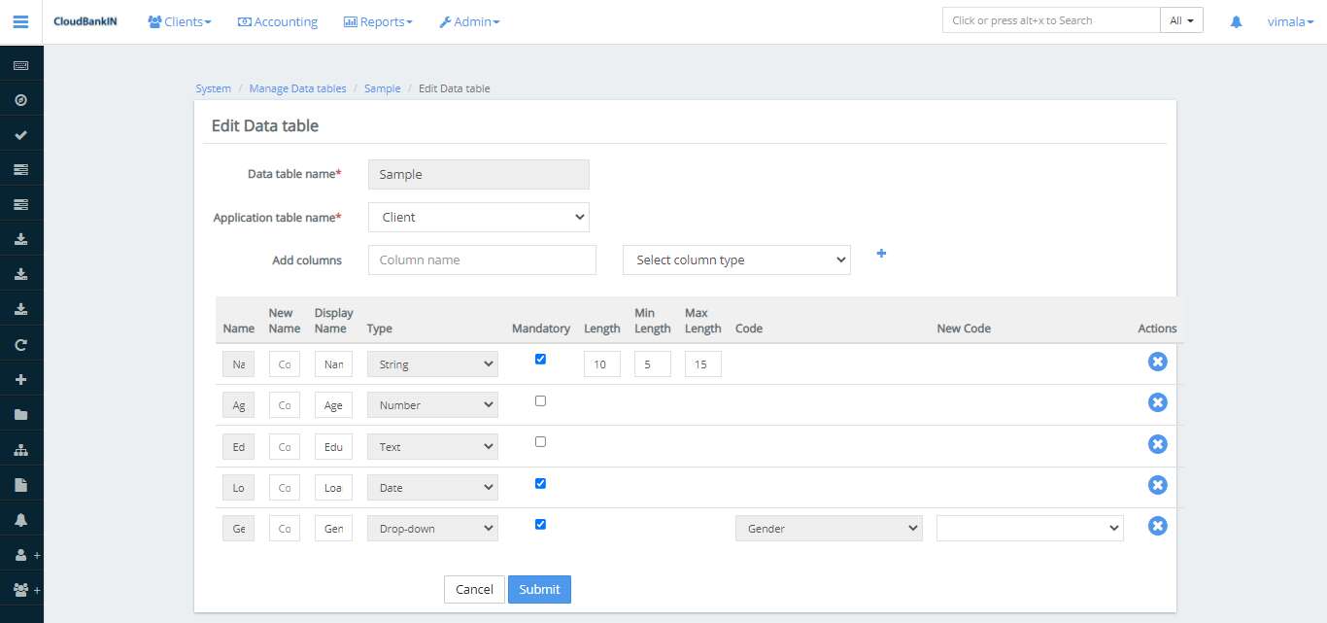Click the notifications bell icon in top bar
1327x623 pixels.
[1235, 21]
